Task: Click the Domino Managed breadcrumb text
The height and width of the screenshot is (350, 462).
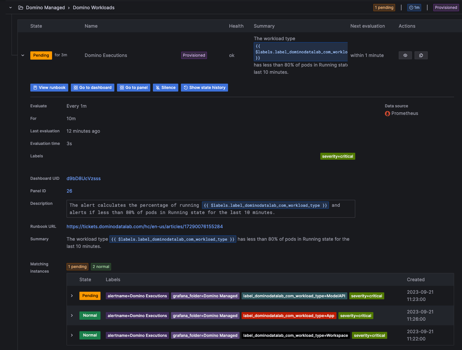Action: [x=45, y=8]
